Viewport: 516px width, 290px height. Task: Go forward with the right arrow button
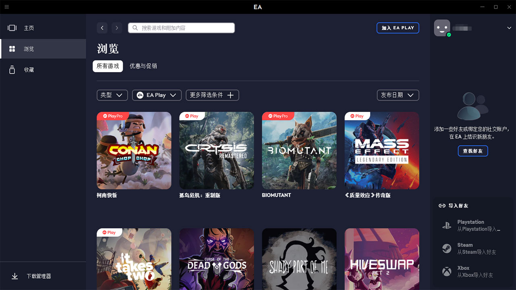click(x=117, y=28)
